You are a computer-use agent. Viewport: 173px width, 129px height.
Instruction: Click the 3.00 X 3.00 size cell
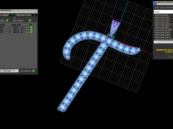coord(8,30)
